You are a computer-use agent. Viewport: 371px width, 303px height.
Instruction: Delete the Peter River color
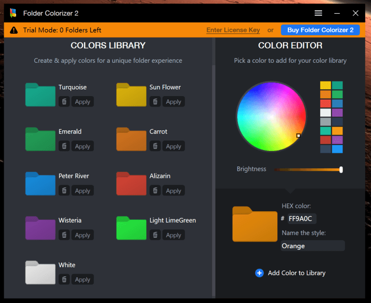[x=64, y=191]
